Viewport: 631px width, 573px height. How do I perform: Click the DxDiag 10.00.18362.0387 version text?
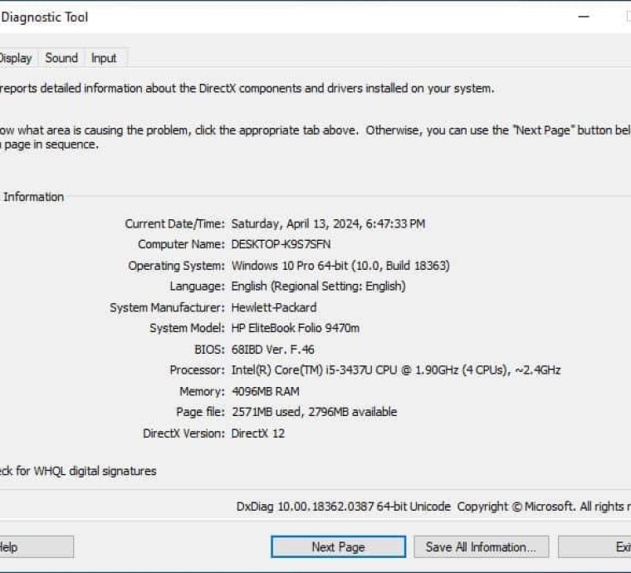pos(343,507)
